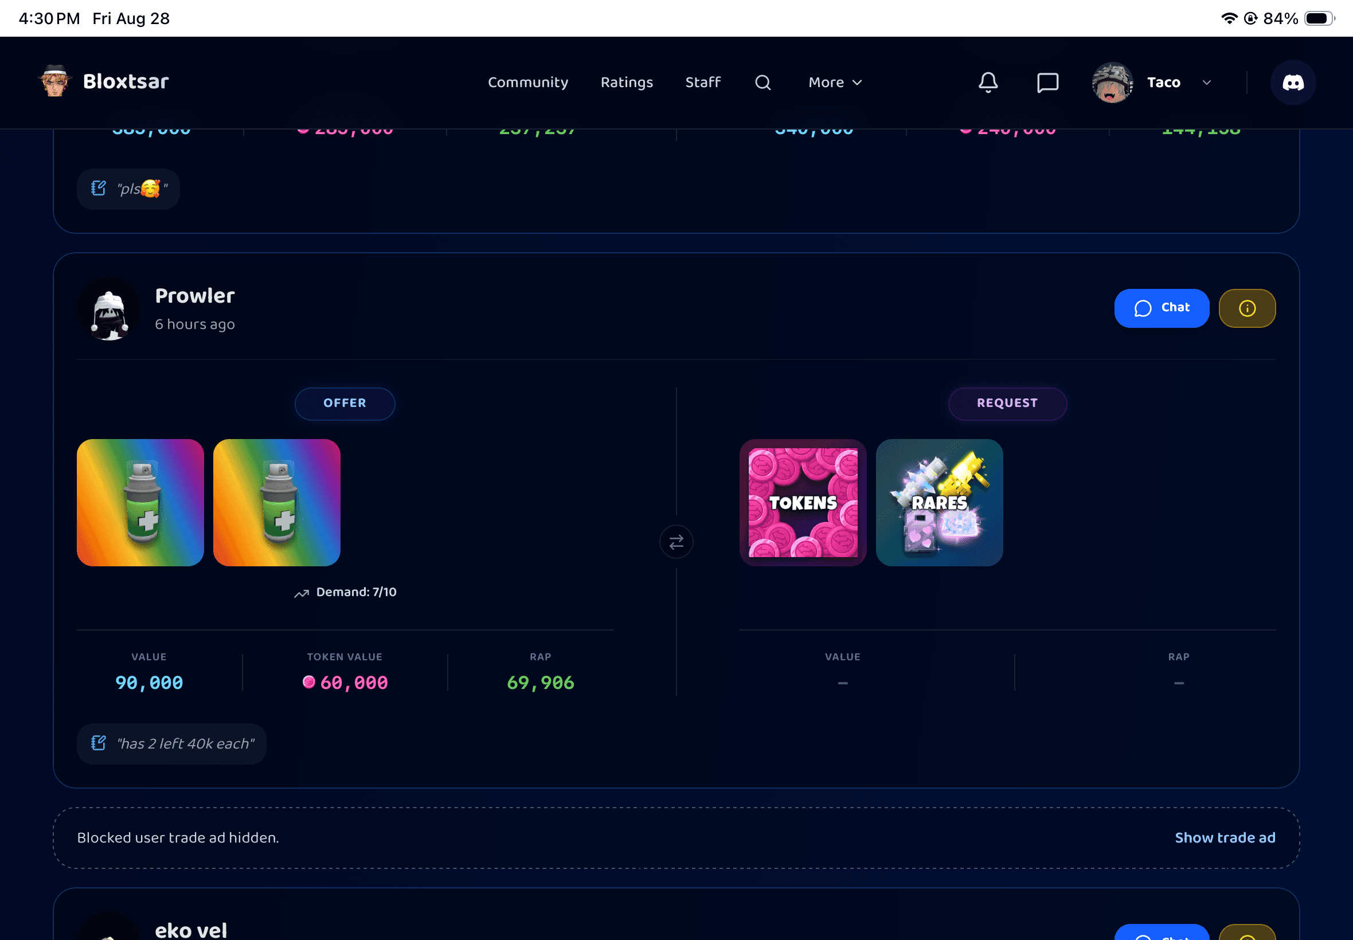Check the Wi-Fi status icon

[x=1229, y=18]
